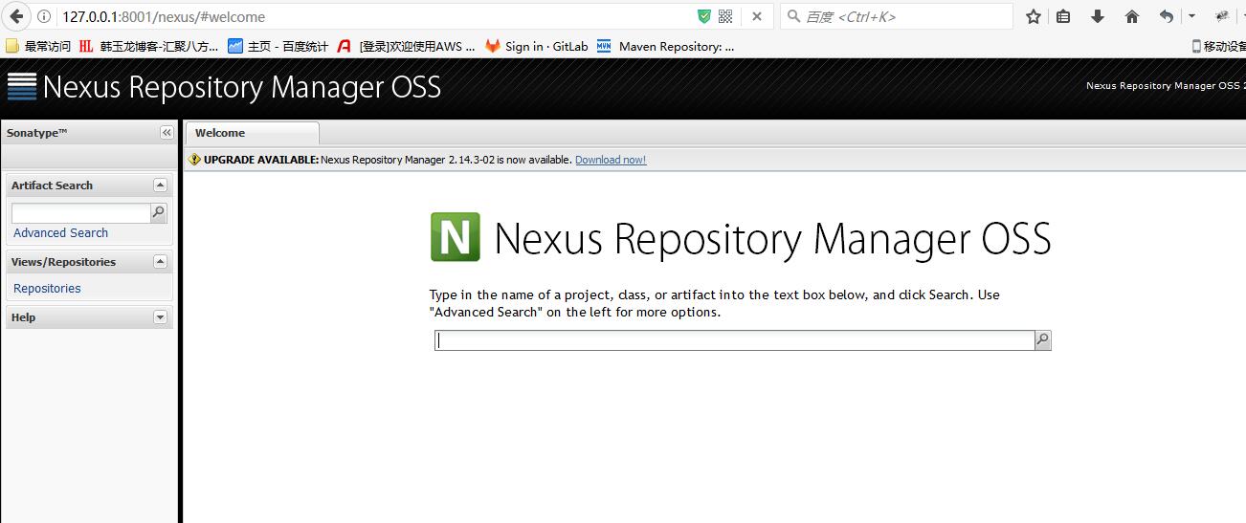Screen dimensions: 1246x523
Task: Open Repositories link in sidebar
Action: pyautogui.click(x=47, y=289)
